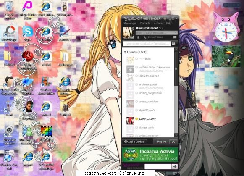Expand the Plug-ins panel up arrow
244x176 pixels.
[x=173, y=142]
